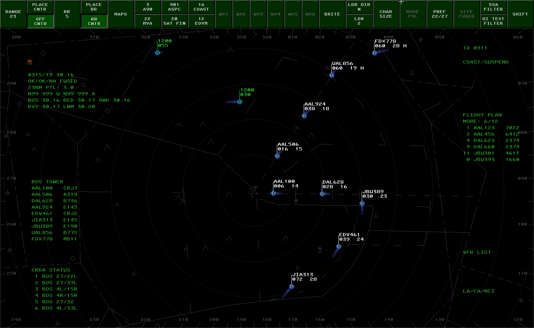Toggle the 3 A90 map button
Viewport: 534px width, 328px height.
147,7
